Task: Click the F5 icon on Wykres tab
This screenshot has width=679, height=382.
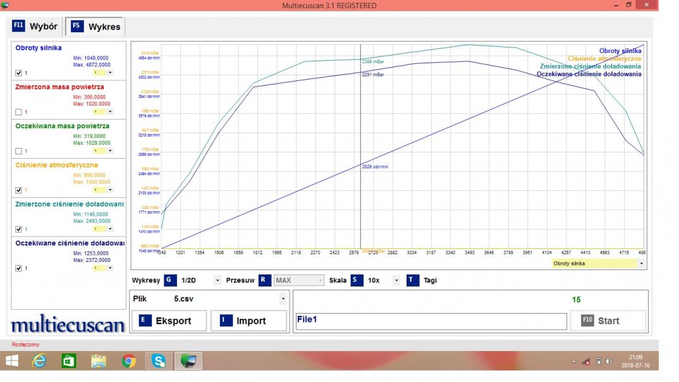Action: pyautogui.click(x=76, y=25)
